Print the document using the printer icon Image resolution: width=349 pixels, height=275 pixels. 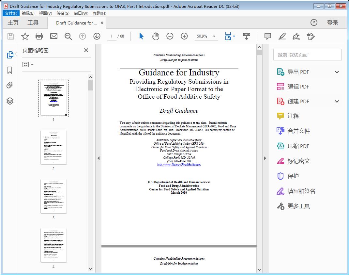(x=39, y=36)
